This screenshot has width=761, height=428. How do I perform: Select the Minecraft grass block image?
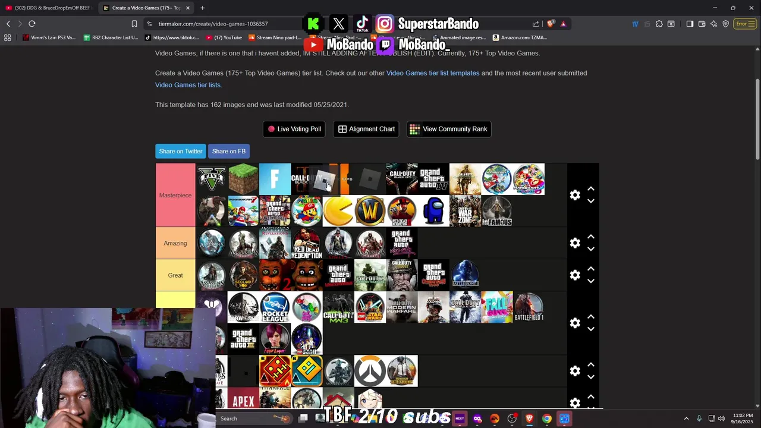(x=243, y=179)
